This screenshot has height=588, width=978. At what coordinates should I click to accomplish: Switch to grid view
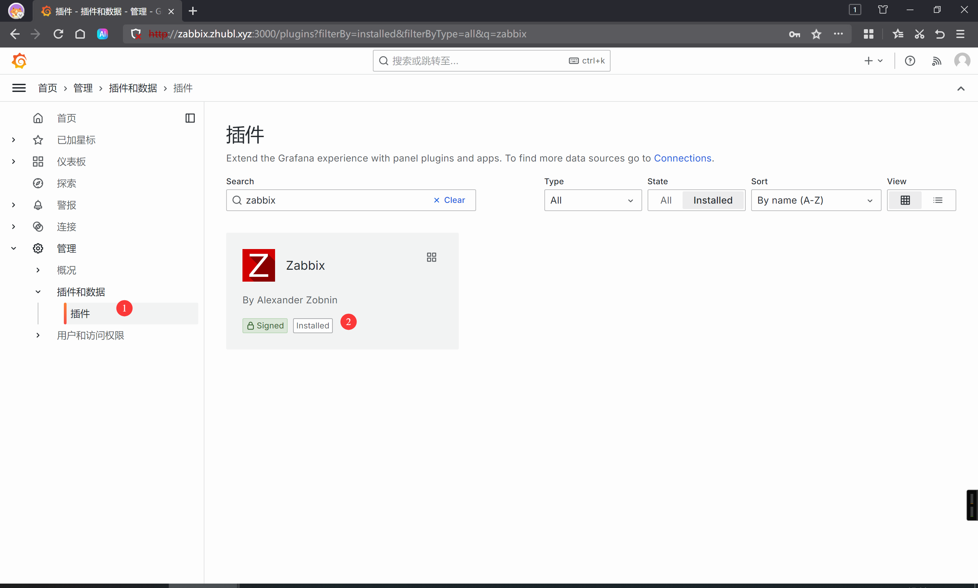[x=905, y=200]
